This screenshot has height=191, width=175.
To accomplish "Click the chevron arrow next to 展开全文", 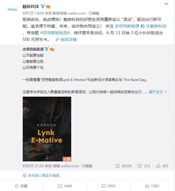I will pyautogui.click(x=166, y=92).
